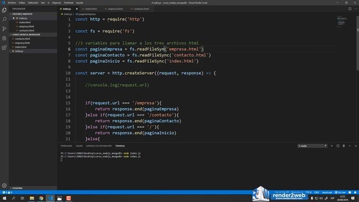
Task: Click the feedback smiley in status bar
Action: (x=350, y=192)
